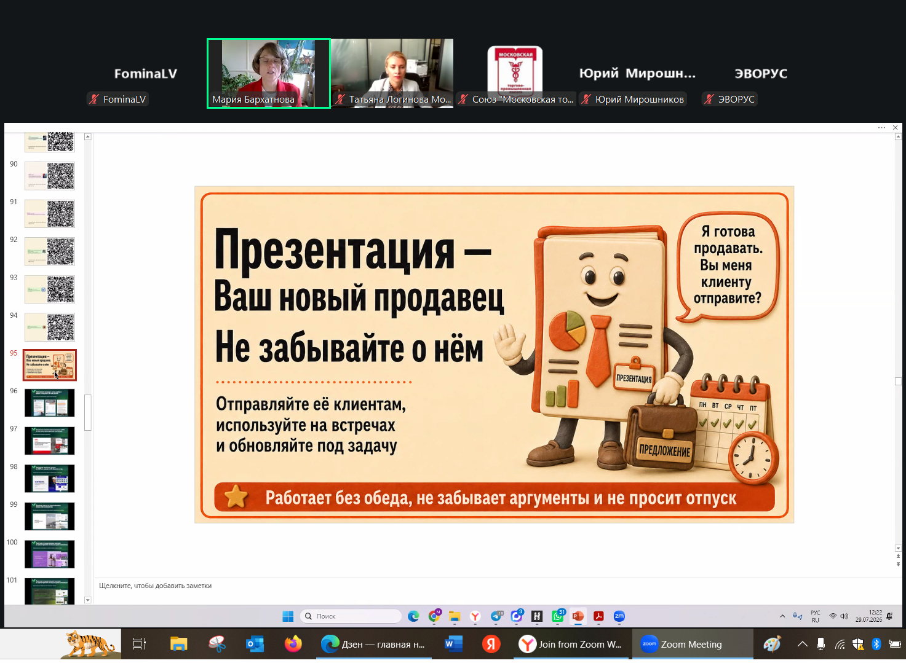Image resolution: width=906 pixels, height=663 pixels.
Task: Open Adobe Acrobat in the shared-screen taskbar
Action: pos(598,616)
